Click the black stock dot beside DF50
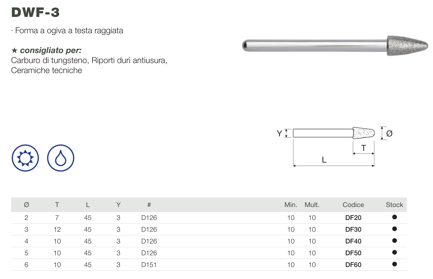This screenshot has height=279, width=433. click(x=394, y=253)
